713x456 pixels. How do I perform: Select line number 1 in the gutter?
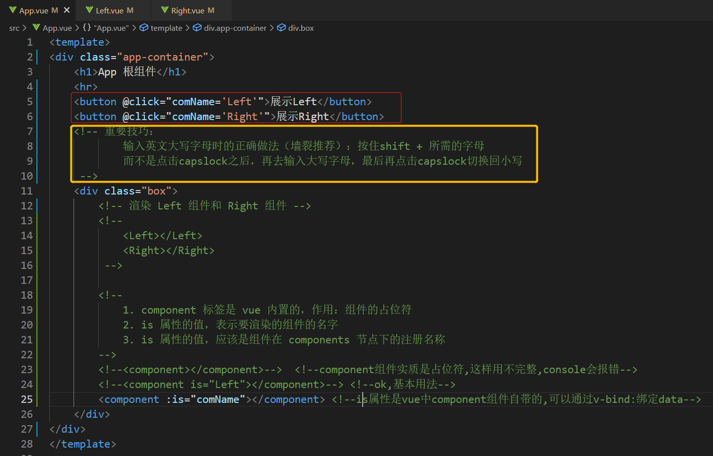[30, 42]
